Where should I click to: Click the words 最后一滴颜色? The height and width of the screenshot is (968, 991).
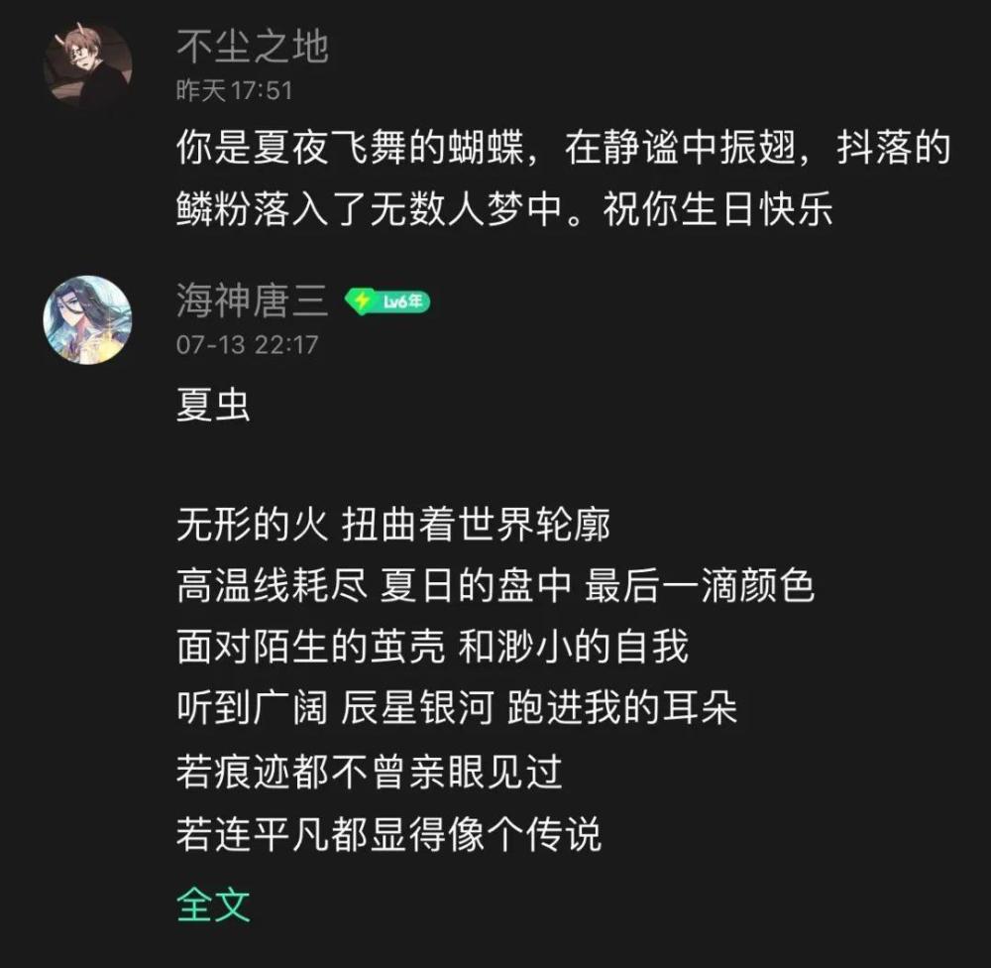(700, 585)
